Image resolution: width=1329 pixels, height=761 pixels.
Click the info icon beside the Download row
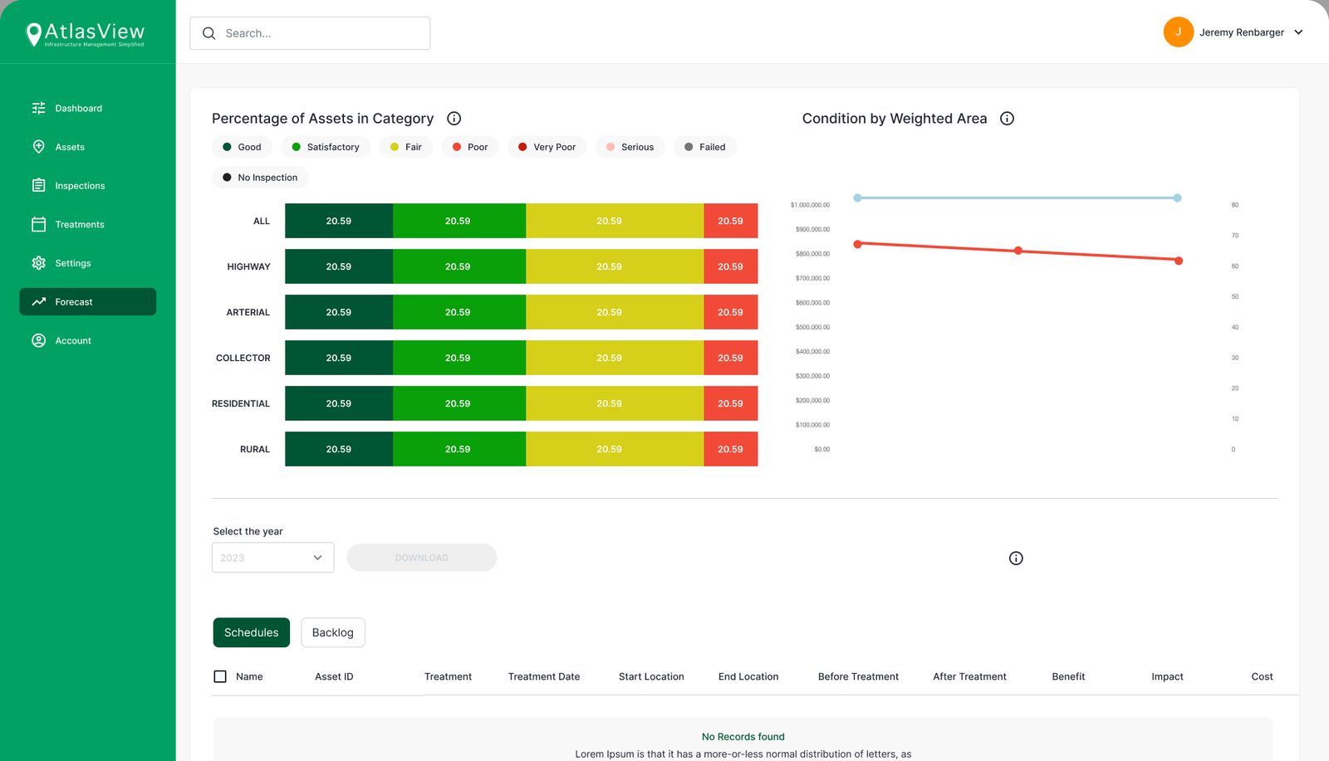pos(1016,558)
